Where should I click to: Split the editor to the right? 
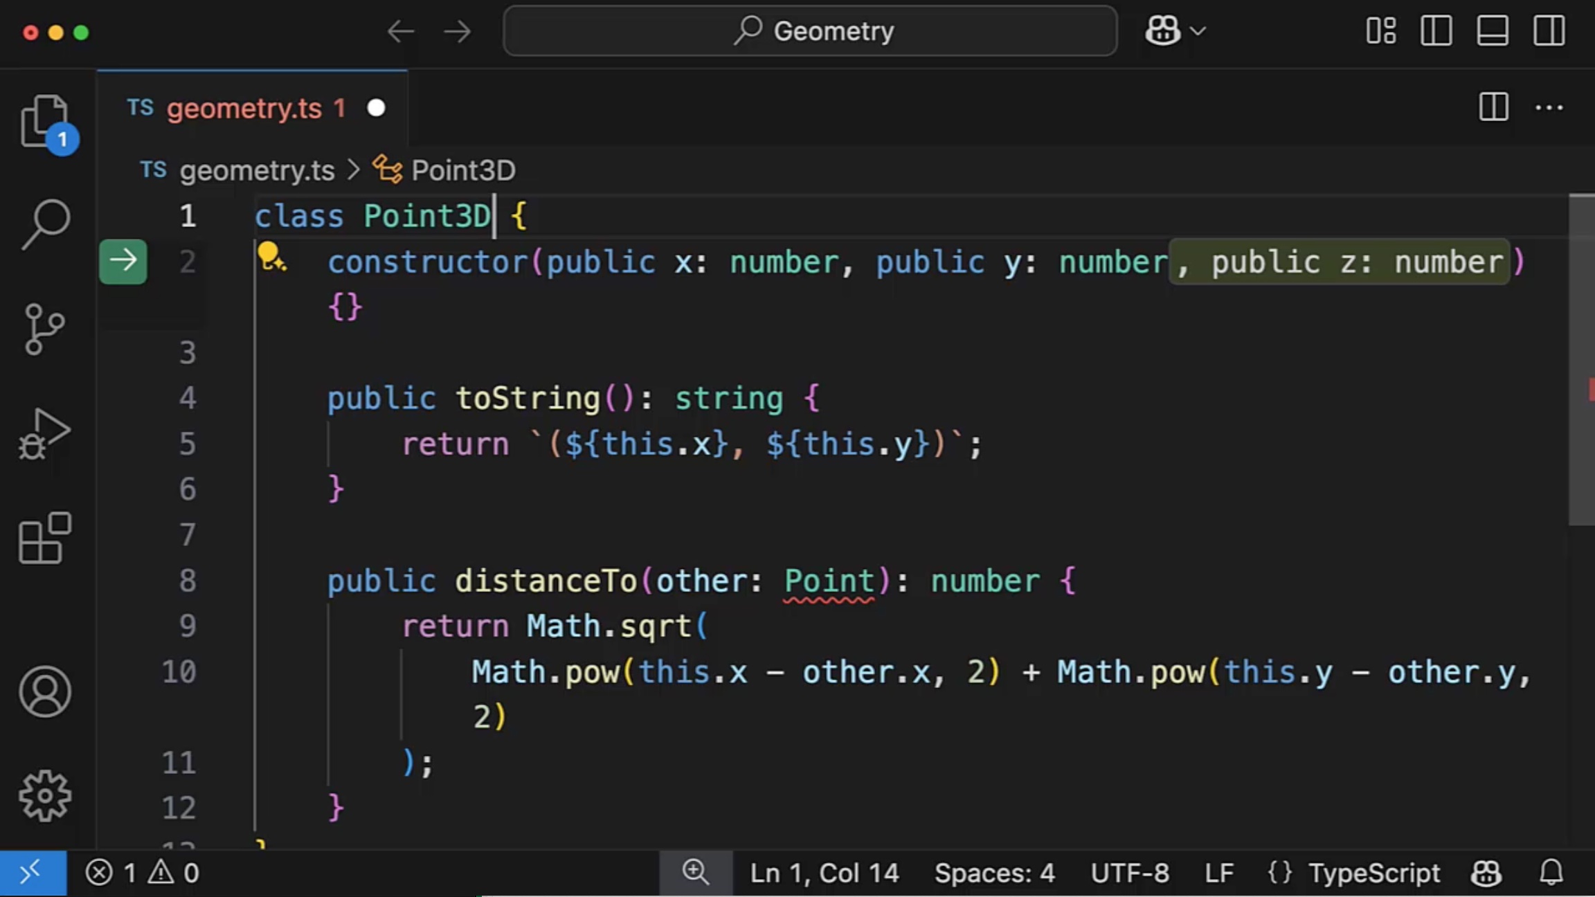click(1493, 107)
